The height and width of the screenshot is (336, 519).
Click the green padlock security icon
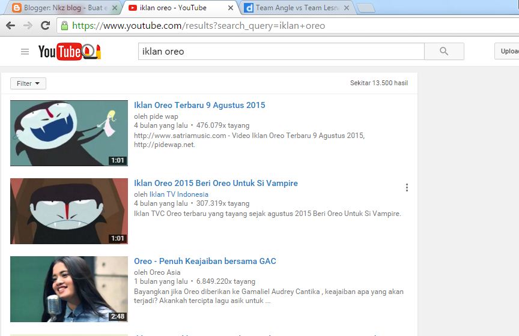tap(64, 25)
